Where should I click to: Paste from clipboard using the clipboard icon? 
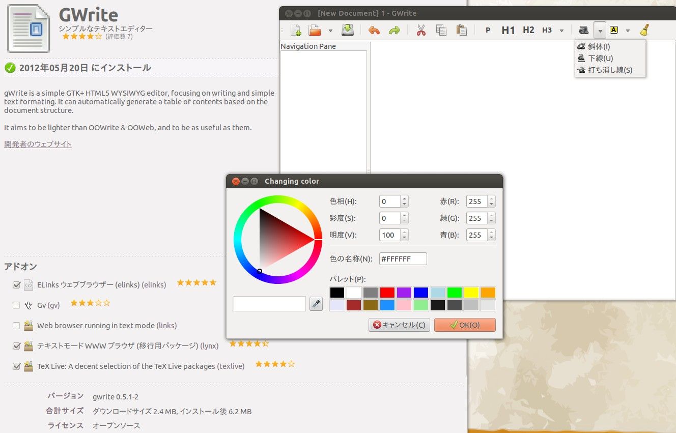[462, 30]
